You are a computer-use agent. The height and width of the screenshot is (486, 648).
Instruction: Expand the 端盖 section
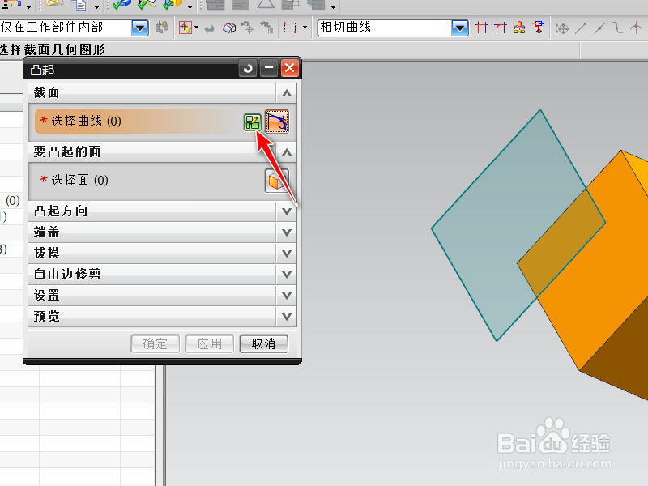(x=287, y=232)
